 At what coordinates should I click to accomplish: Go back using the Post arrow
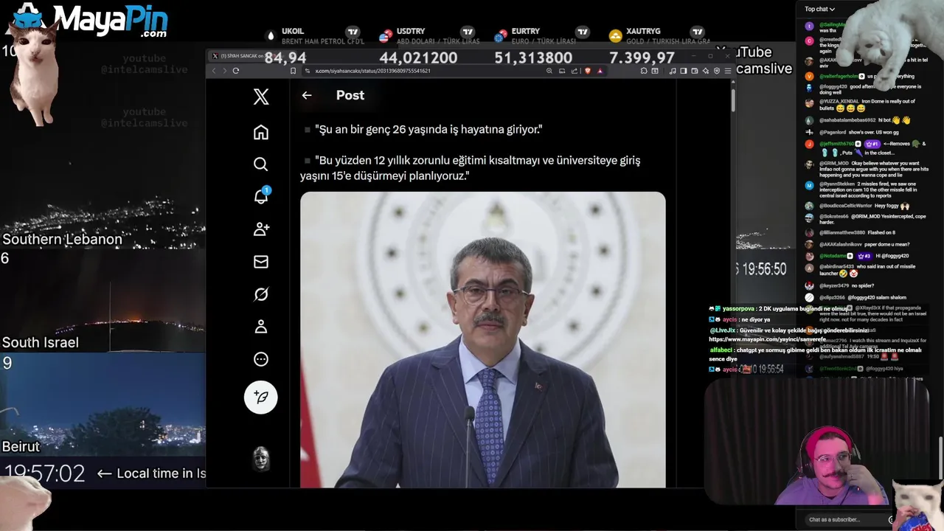(x=307, y=95)
